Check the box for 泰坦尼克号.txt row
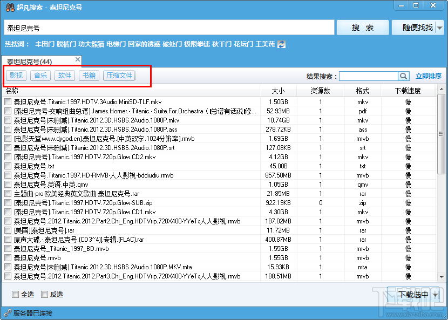The height and width of the screenshot is (320, 448). [x=8, y=166]
